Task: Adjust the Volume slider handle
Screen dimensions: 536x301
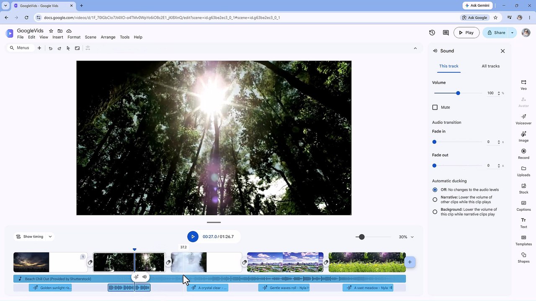Action: [458, 93]
